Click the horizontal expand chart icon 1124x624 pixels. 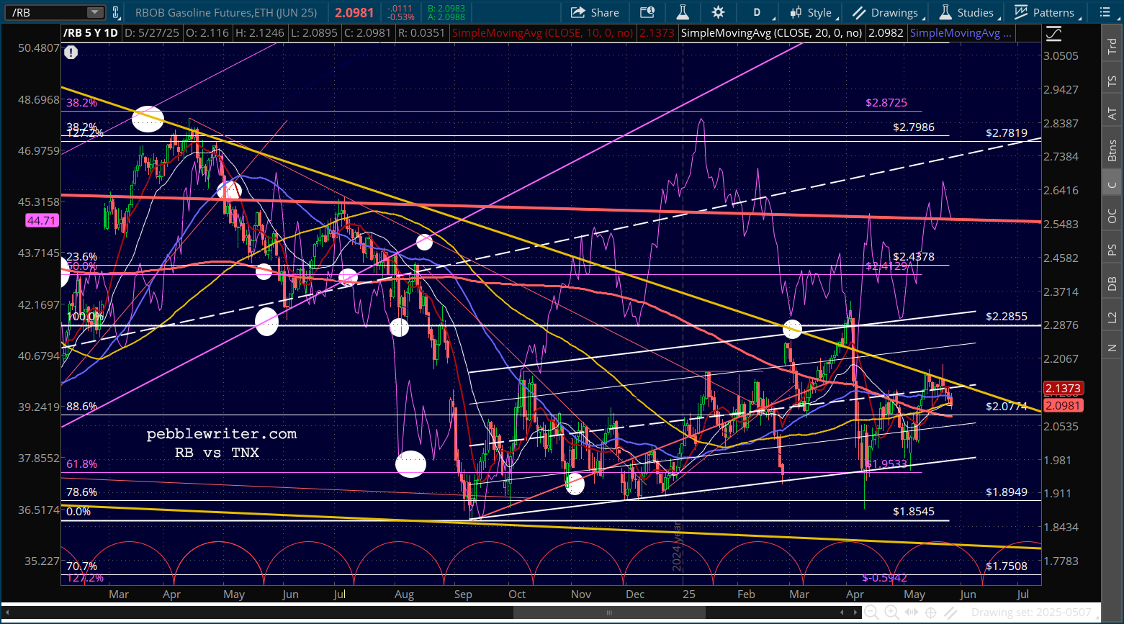tap(912, 612)
